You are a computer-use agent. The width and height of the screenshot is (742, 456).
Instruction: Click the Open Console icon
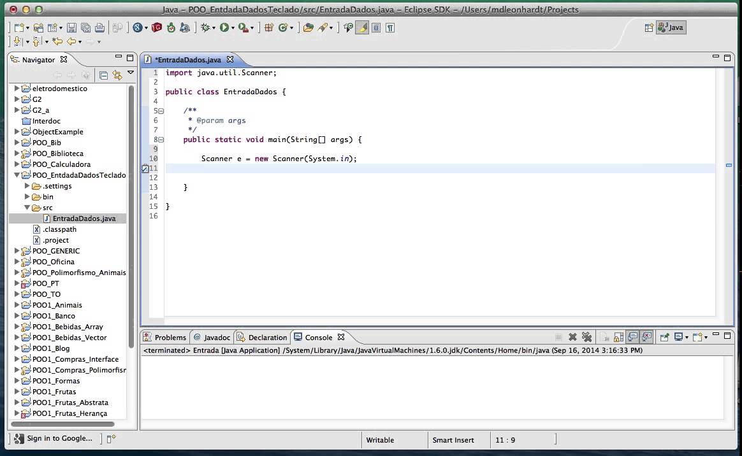click(x=697, y=337)
